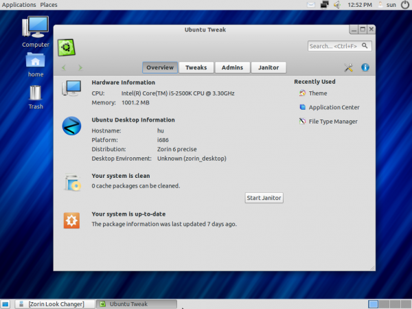Click the Hardware Information computer icon
The width and height of the screenshot is (412, 309).
[x=71, y=89]
